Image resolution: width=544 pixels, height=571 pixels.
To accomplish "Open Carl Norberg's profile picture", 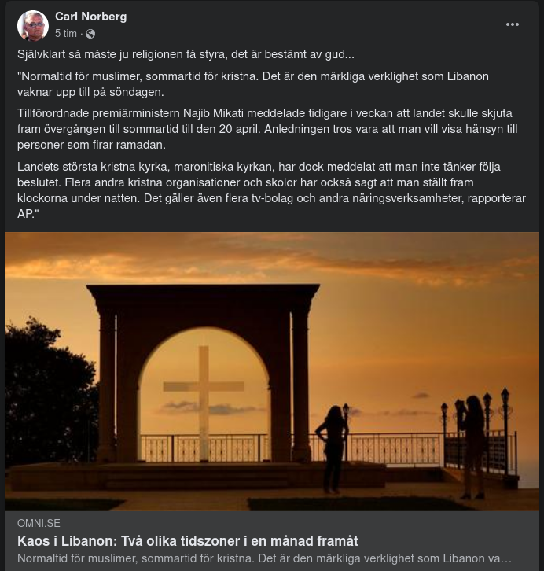I will pyautogui.click(x=33, y=26).
